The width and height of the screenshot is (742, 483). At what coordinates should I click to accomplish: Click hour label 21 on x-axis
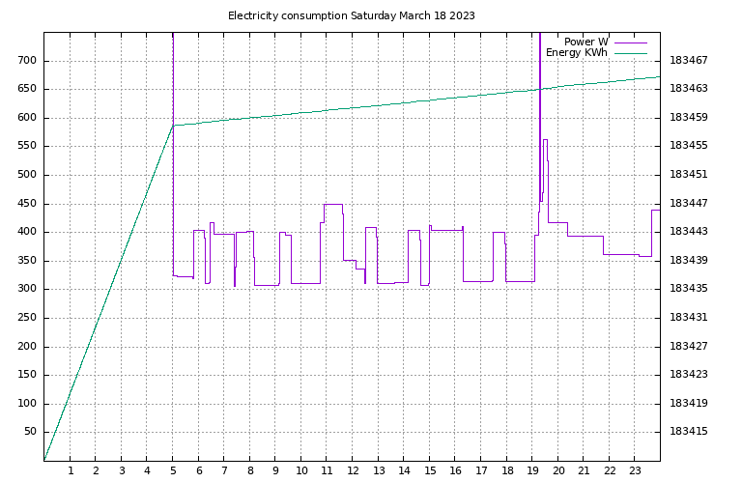pos(584,470)
